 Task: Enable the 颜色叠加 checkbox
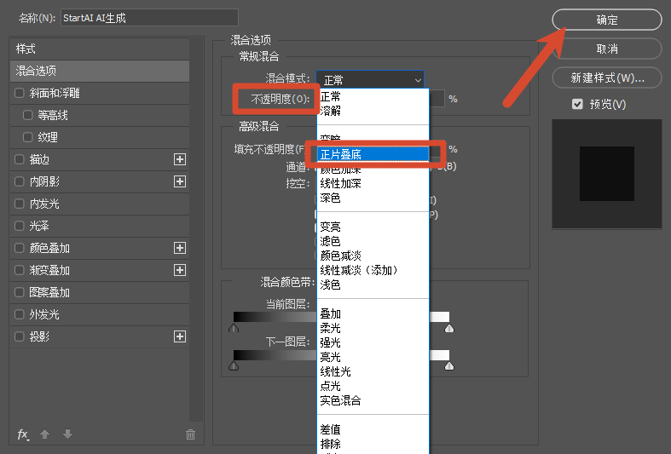coord(20,248)
